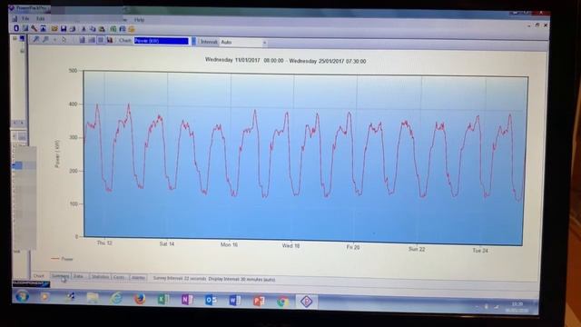This screenshot has height=327, width=581.
Task: Expand the Chart dropdown arrow
Action: pyautogui.click(x=193, y=41)
